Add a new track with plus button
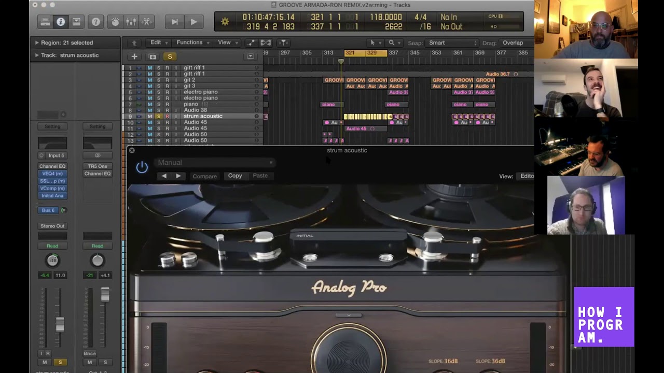The height and width of the screenshot is (373, 664). pos(134,56)
